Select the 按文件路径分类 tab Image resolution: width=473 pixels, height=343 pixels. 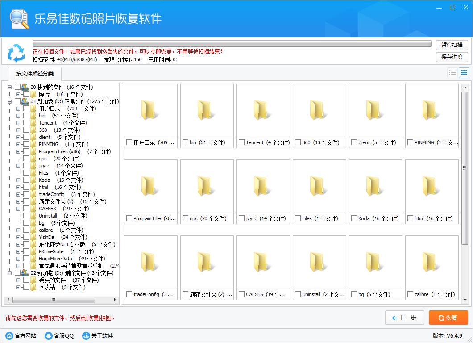tap(34, 75)
